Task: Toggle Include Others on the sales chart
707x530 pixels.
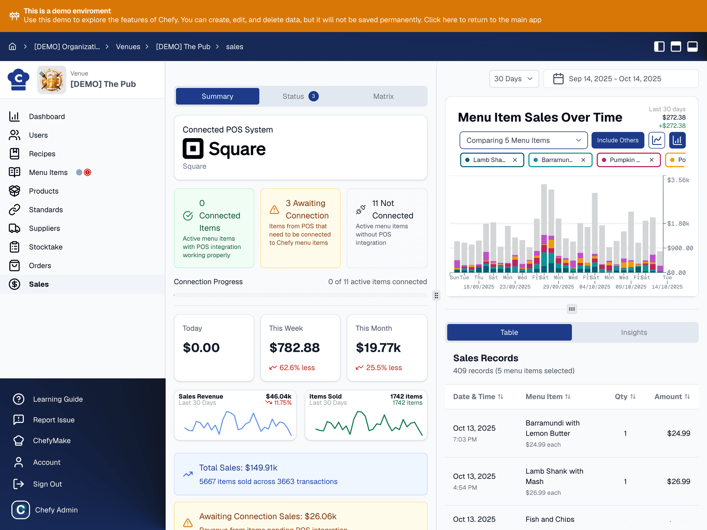Action: (618, 140)
